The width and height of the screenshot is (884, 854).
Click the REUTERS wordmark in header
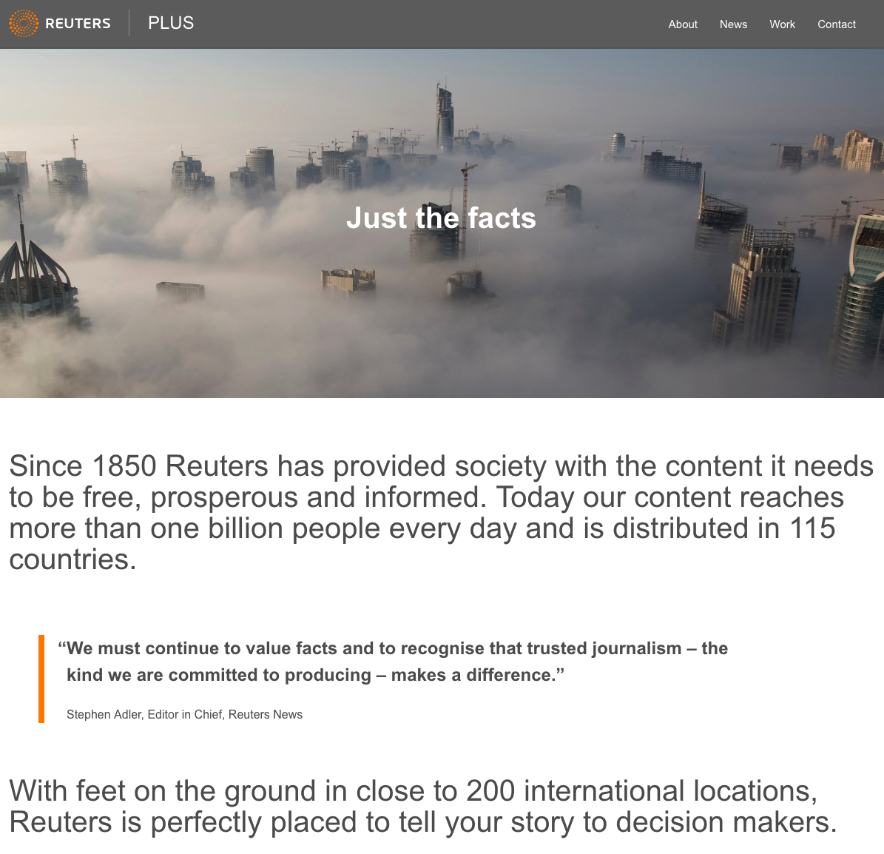click(78, 23)
